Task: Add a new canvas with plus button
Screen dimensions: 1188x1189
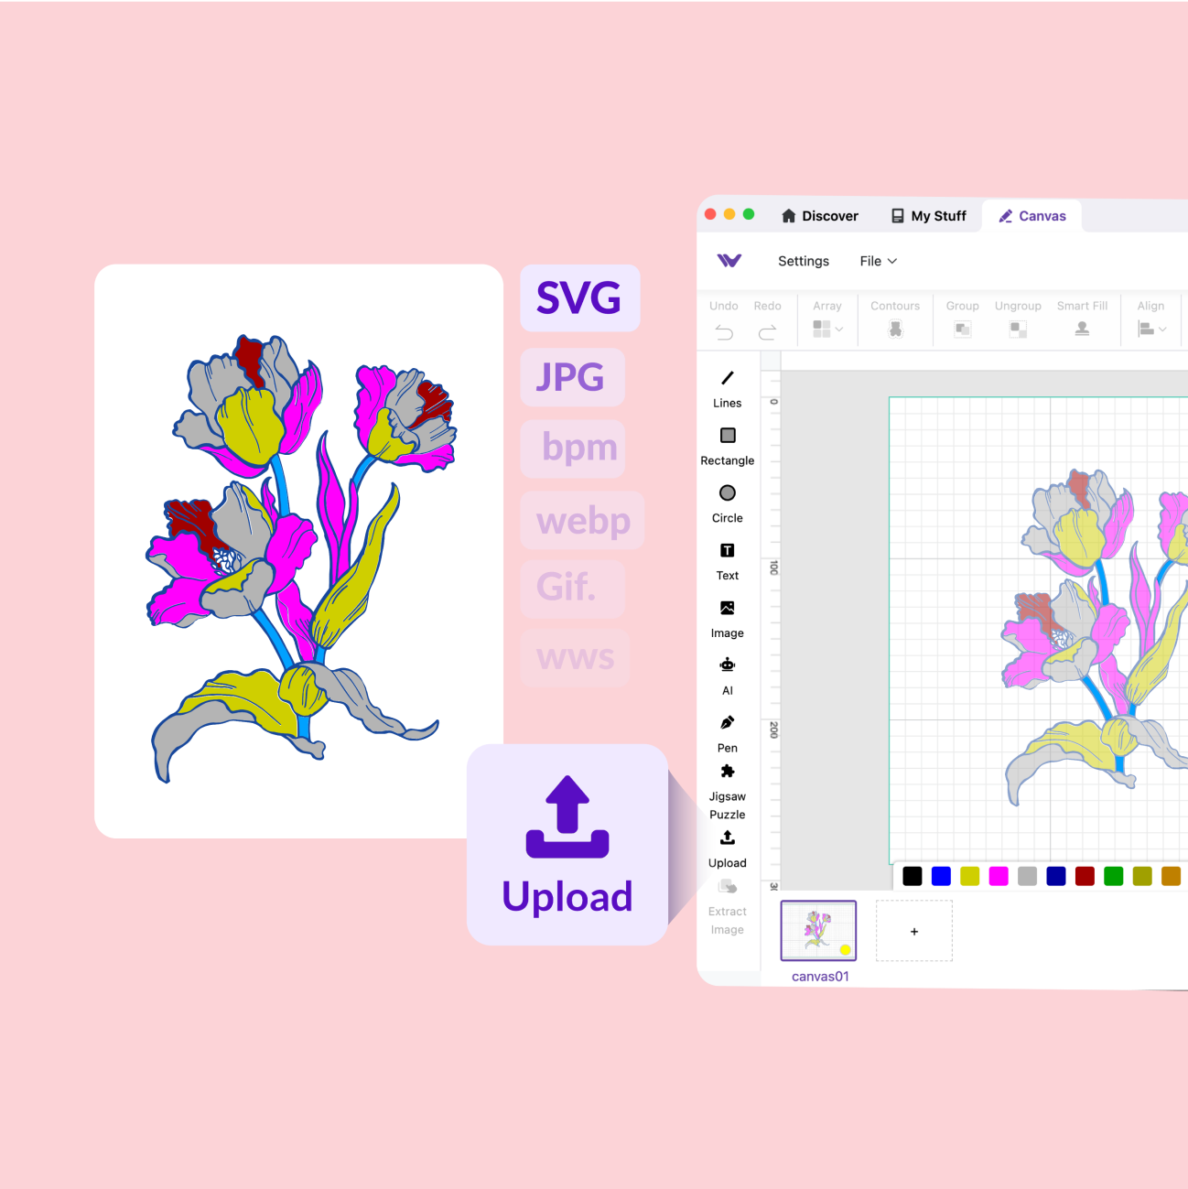Action: (x=913, y=931)
